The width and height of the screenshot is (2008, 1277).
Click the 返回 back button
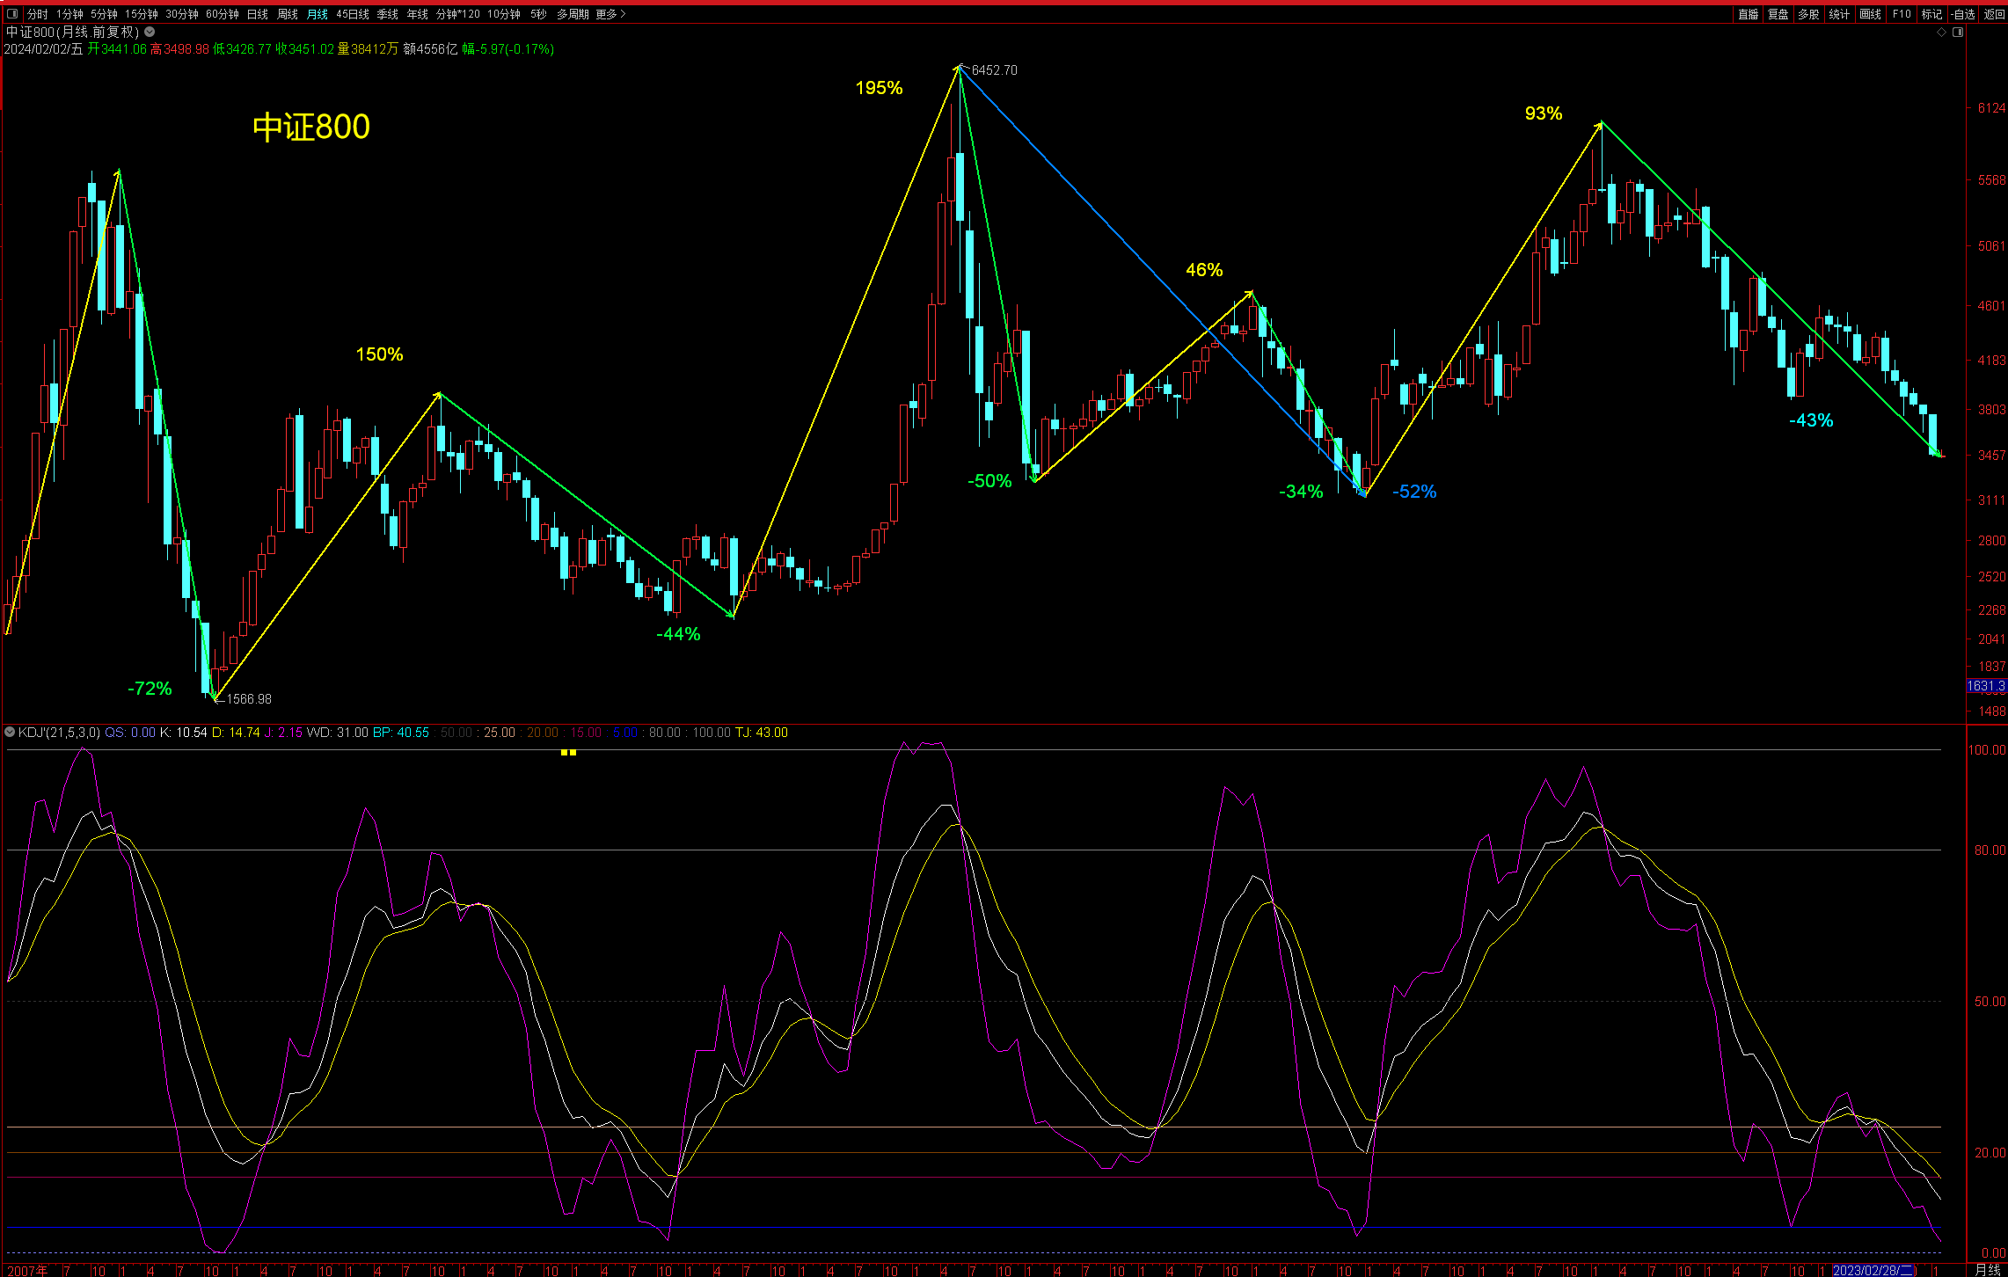pyautogui.click(x=1994, y=14)
